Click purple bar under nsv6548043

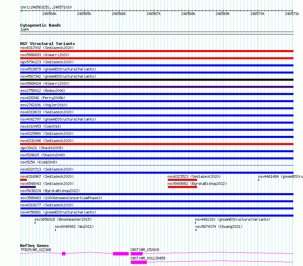coord(28,187)
